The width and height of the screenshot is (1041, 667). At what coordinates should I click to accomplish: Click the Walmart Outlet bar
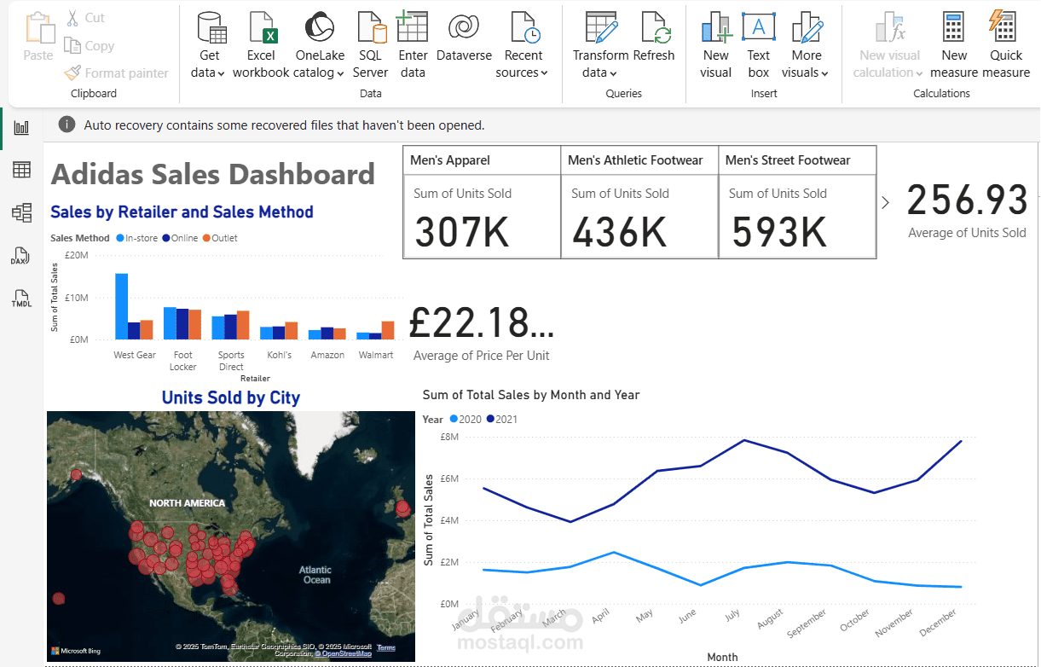tap(388, 330)
